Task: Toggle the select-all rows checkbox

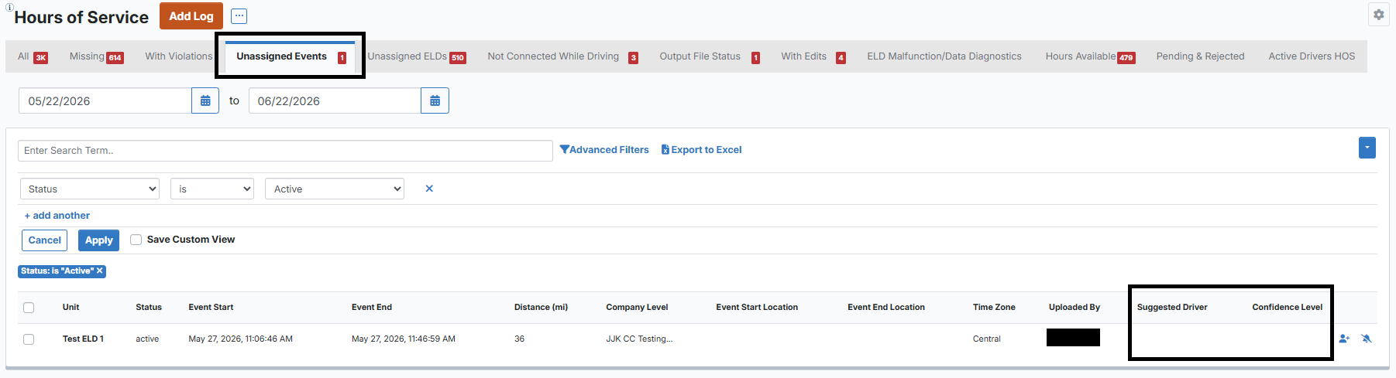Action: tap(29, 308)
